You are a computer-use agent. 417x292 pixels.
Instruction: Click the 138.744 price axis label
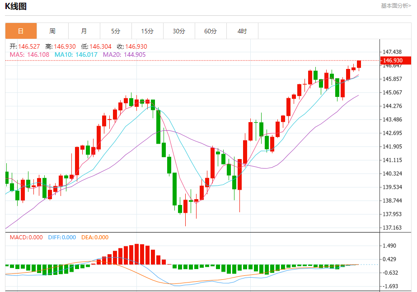pos(392,201)
